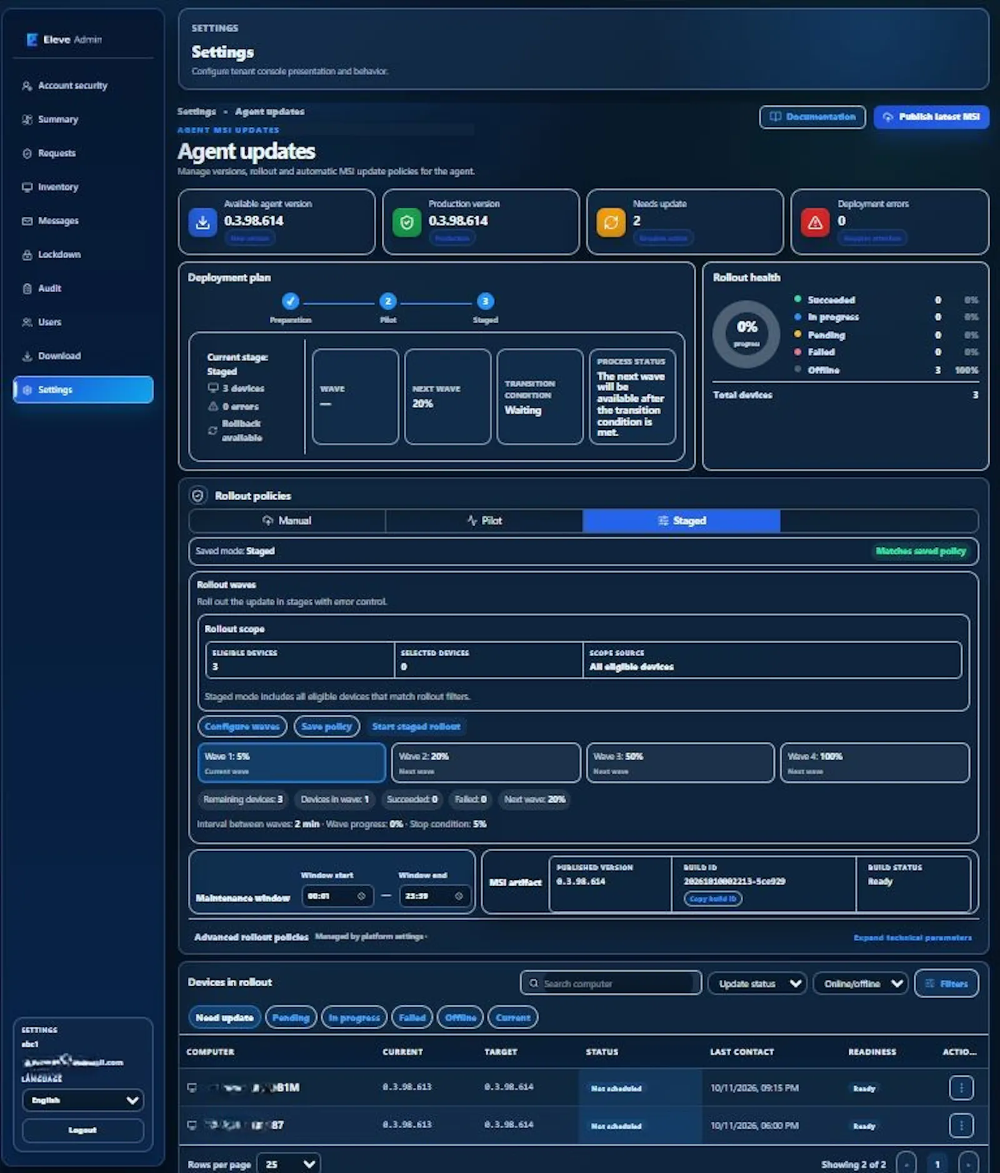Open Inventory in the sidebar
This screenshot has width=1000, height=1173.
[x=83, y=187]
